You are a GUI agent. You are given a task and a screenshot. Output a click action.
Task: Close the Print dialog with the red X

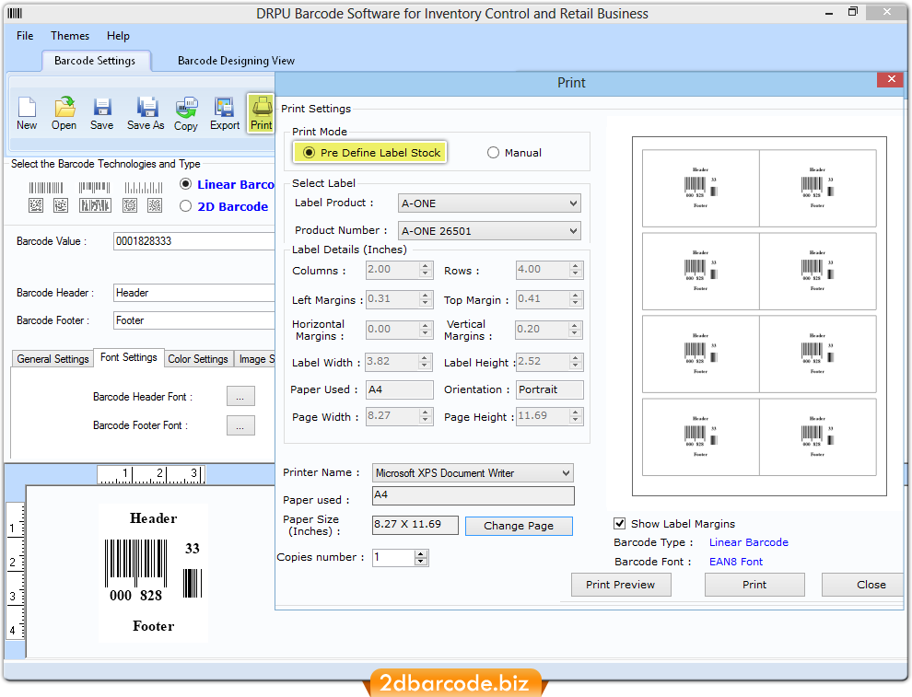(891, 79)
